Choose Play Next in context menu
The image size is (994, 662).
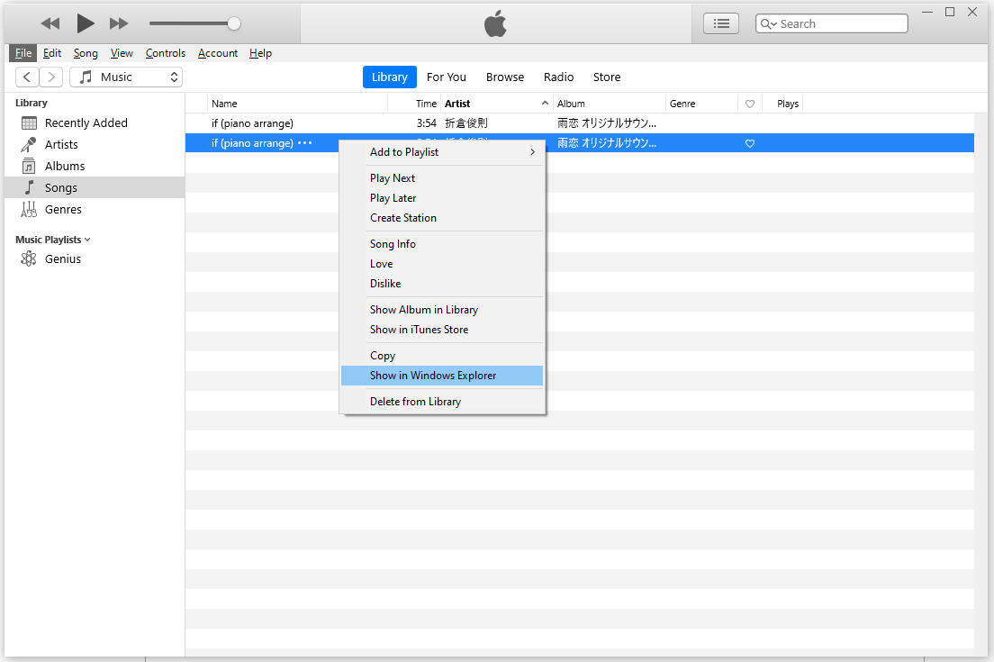[442, 178]
